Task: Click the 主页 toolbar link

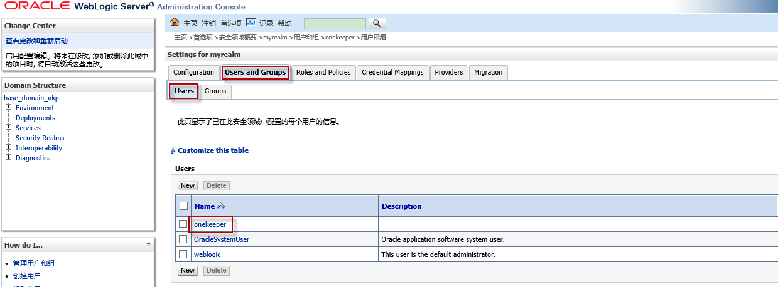Action: point(190,23)
